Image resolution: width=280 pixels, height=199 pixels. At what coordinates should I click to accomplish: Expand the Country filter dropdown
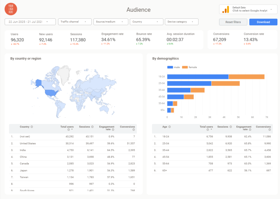click(x=146, y=22)
